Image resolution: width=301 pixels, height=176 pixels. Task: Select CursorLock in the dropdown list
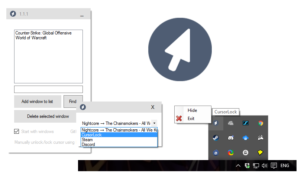pos(119,135)
